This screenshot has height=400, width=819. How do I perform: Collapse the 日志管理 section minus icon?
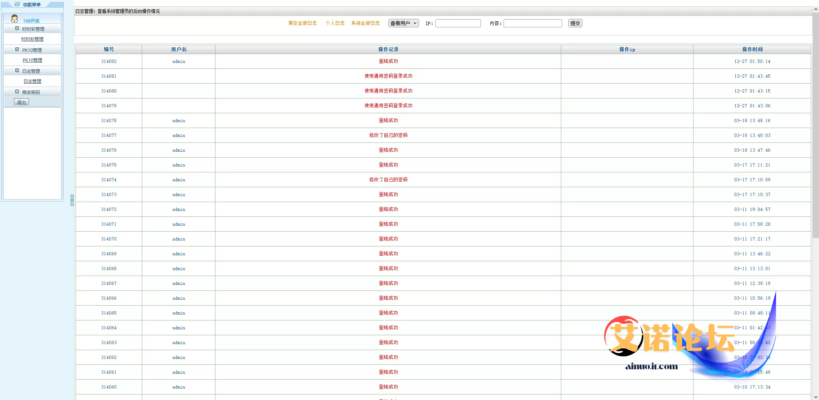point(17,71)
